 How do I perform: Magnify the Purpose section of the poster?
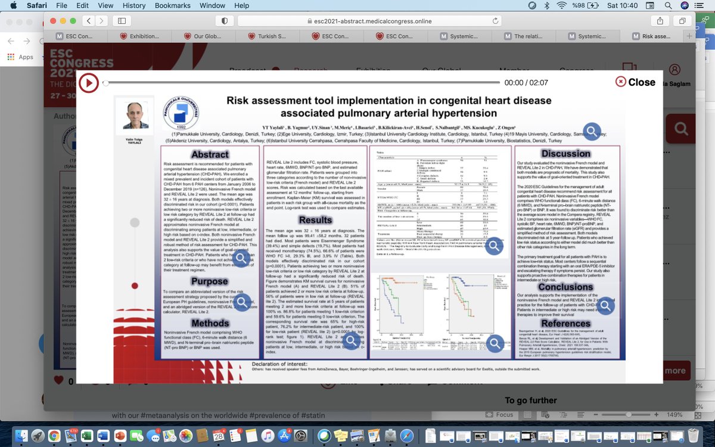pyautogui.click(x=241, y=302)
